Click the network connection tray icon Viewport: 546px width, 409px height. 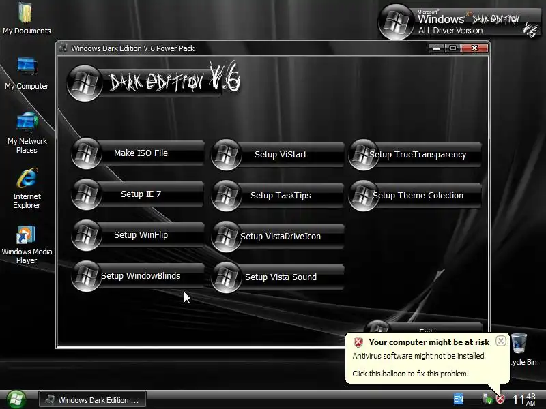[487, 399]
